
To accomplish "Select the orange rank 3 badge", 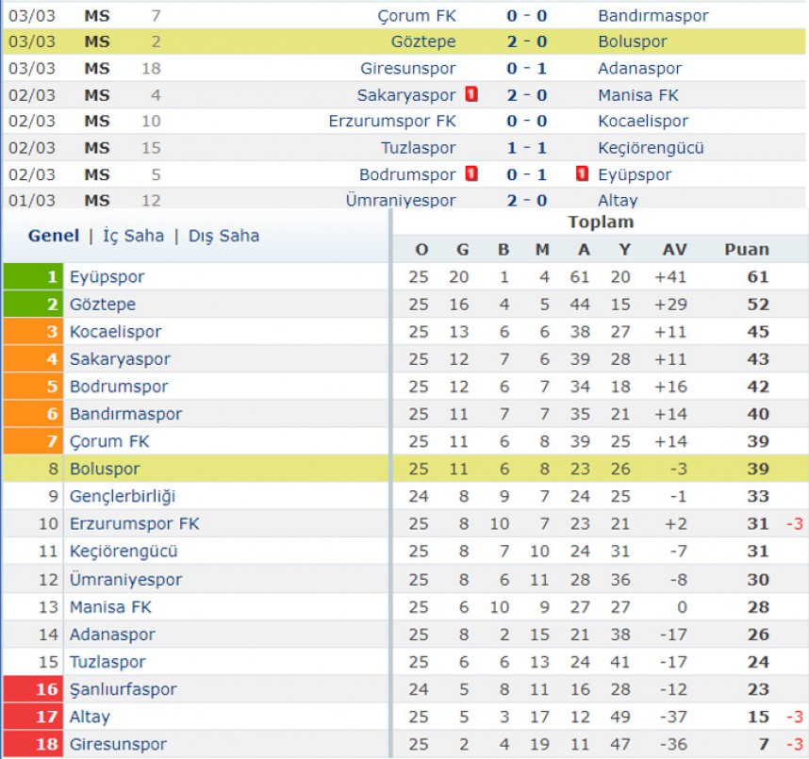I will pos(33,331).
